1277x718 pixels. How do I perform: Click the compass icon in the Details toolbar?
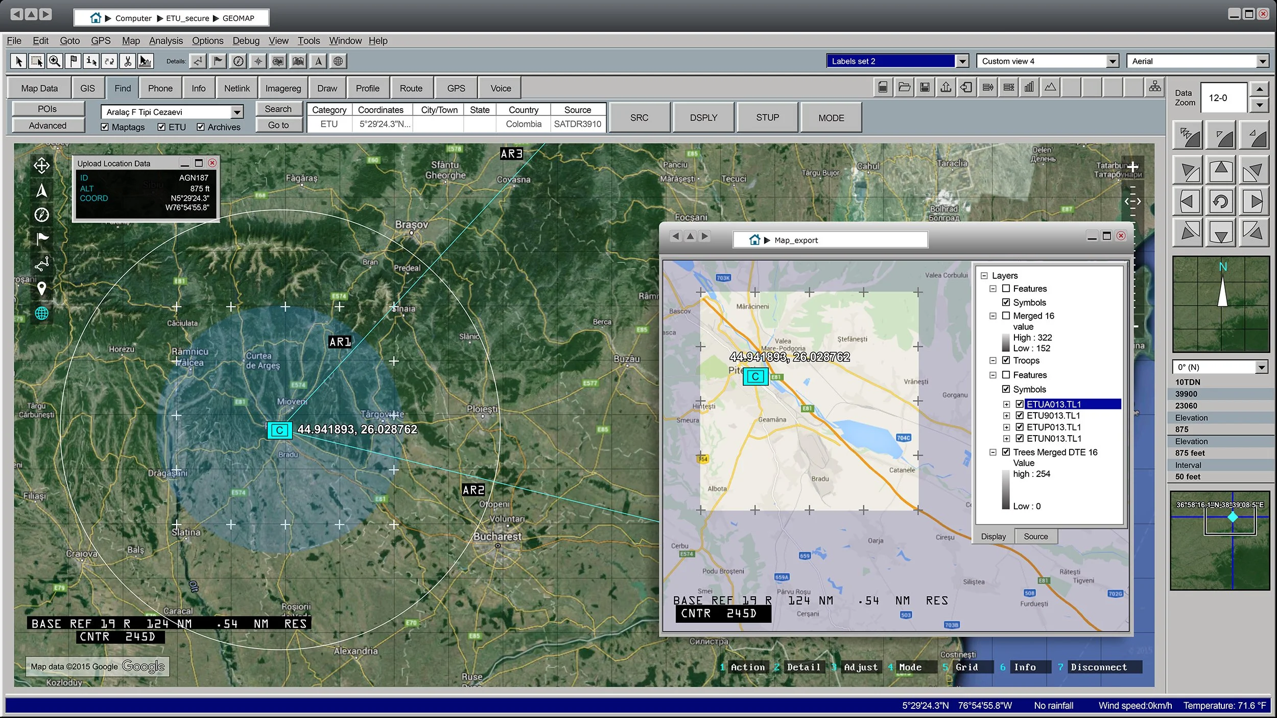point(238,61)
